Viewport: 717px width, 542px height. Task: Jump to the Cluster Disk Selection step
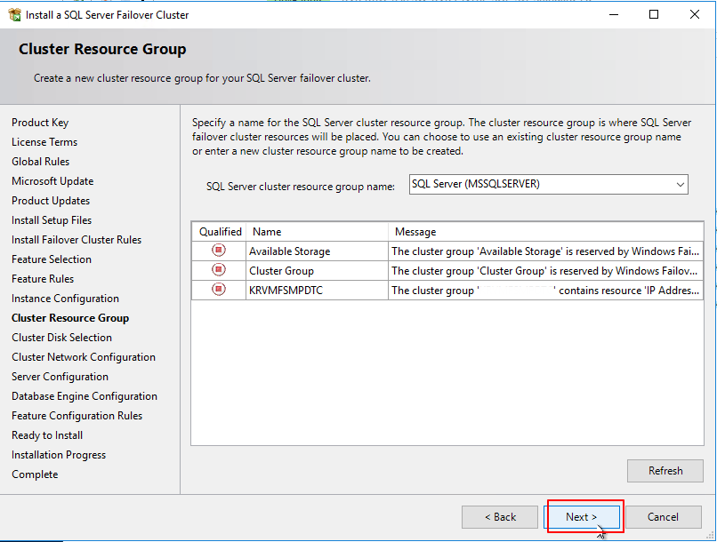click(x=61, y=338)
